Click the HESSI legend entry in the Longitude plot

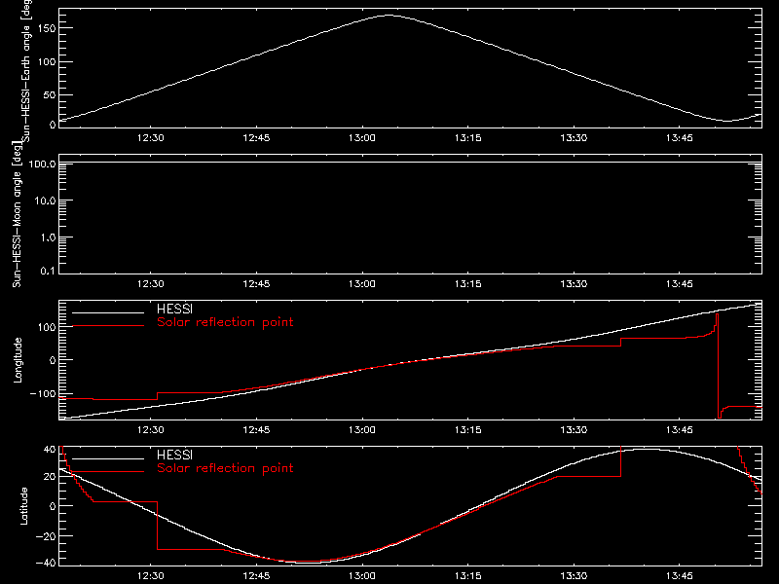[x=174, y=309]
